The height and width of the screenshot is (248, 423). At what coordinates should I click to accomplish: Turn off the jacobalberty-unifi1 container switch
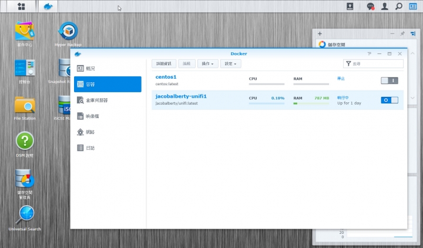point(390,100)
